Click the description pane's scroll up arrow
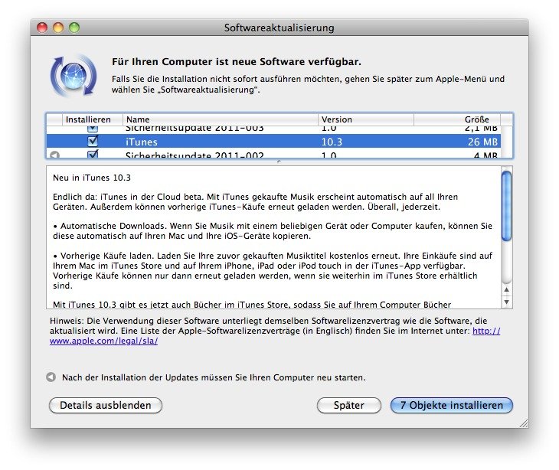The image size is (559, 470). 506,289
